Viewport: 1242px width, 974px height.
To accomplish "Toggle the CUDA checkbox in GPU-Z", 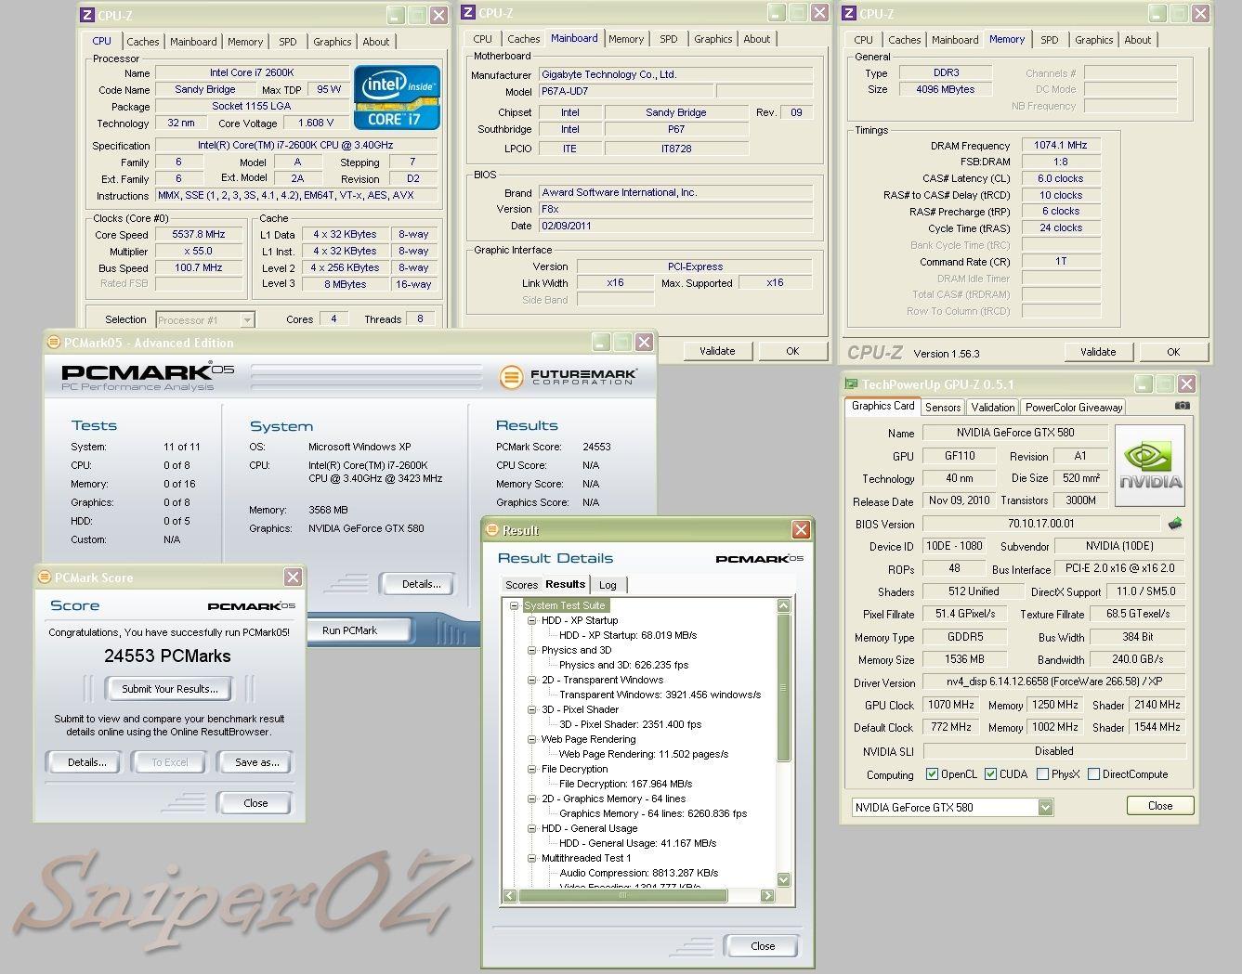I will (991, 774).
